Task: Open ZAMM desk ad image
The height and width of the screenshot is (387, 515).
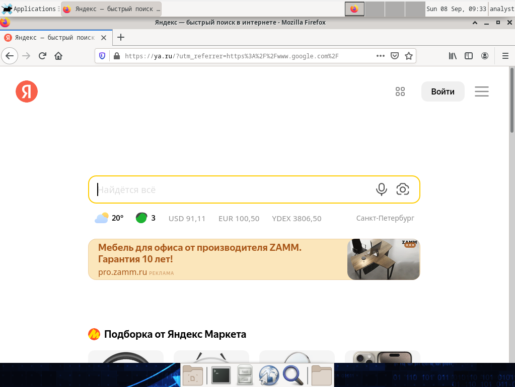Action: [384, 259]
